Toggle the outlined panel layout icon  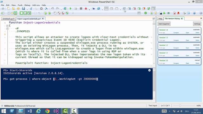154,9
